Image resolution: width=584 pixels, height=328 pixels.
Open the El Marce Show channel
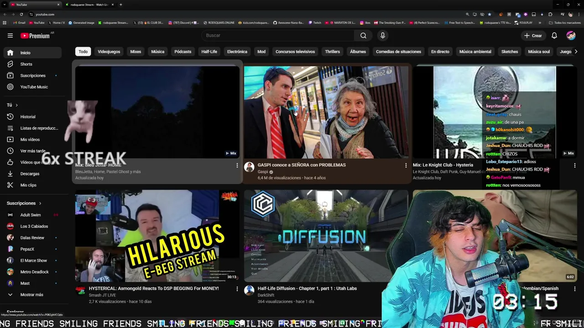click(x=32, y=261)
